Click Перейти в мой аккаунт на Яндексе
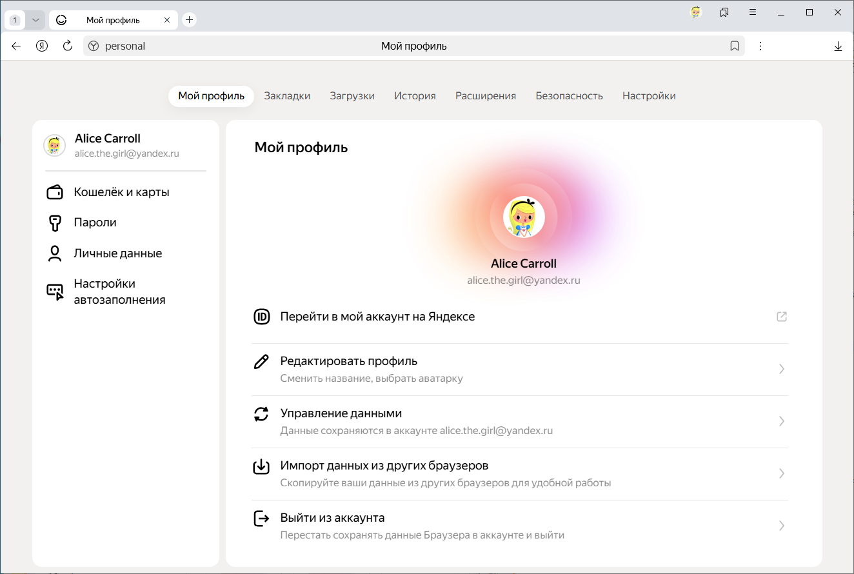Viewport: 854px width, 574px height. (x=377, y=317)
